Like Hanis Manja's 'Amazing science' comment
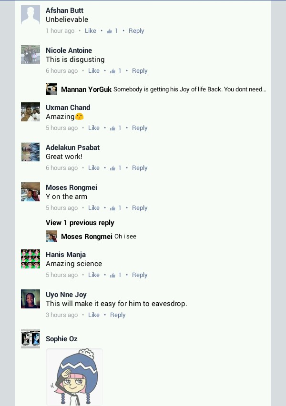 (93, 275)
